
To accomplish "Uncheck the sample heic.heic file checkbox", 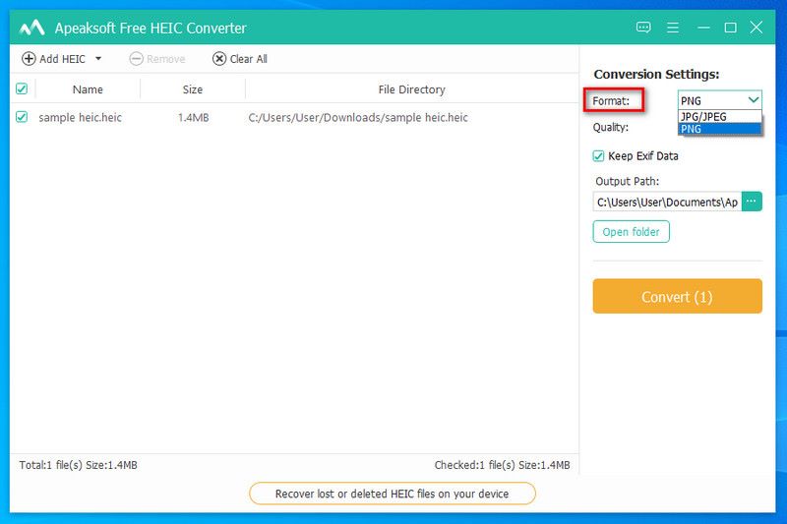I will [x=22, y=117].
